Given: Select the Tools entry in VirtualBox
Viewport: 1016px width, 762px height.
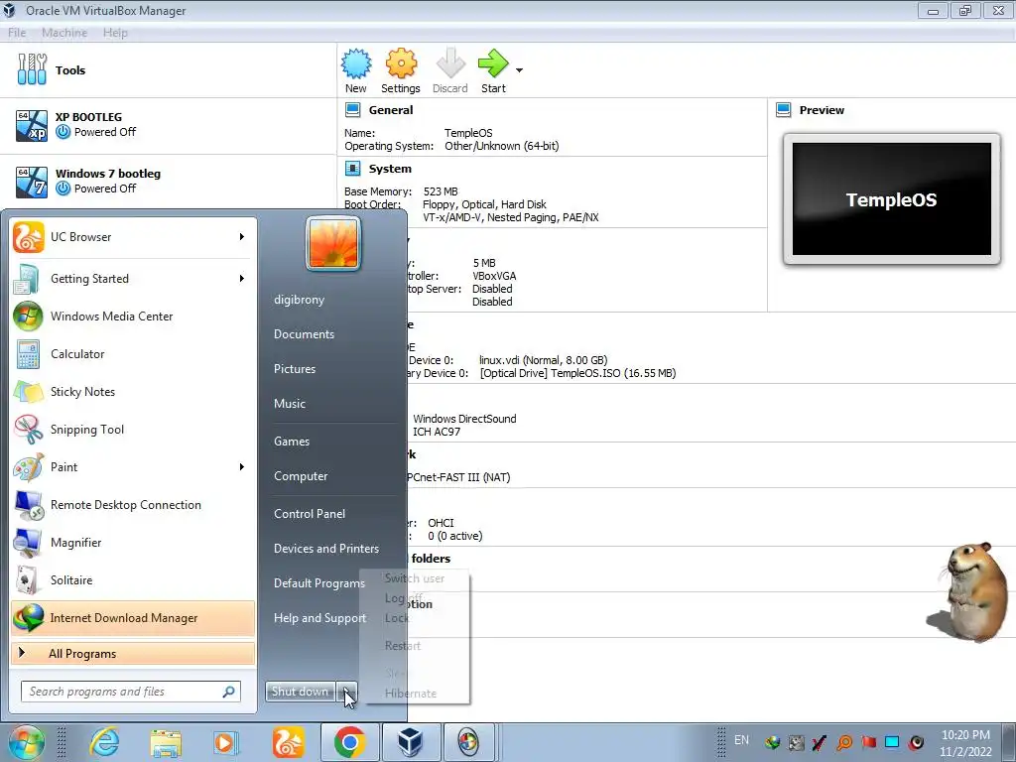Looking at the screenshot, I should (x=168, y=70).
